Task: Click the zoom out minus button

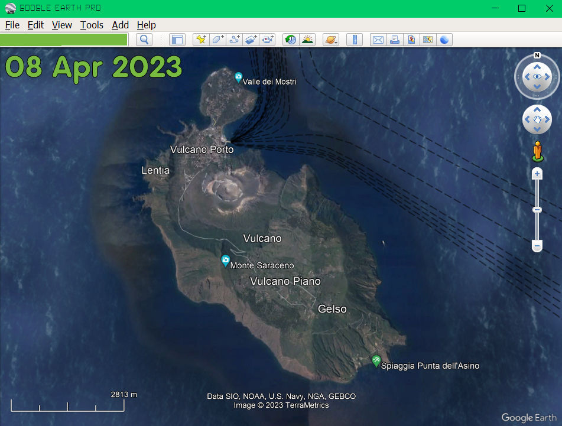Action: pyautogui.click(x=537, y=245)
